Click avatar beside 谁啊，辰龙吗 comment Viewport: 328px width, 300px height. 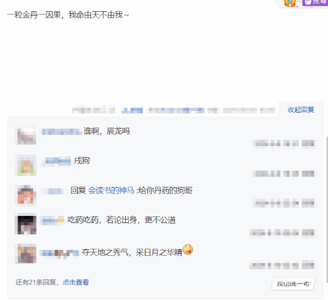(26, 135)
